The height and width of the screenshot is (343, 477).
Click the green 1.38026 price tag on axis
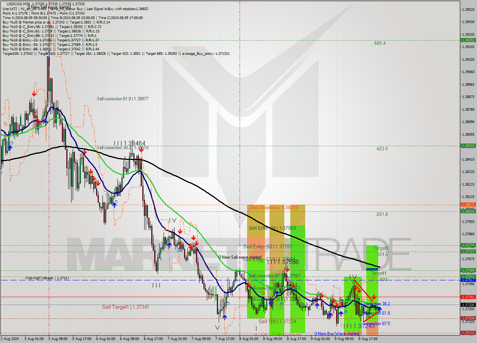point(468,211)
